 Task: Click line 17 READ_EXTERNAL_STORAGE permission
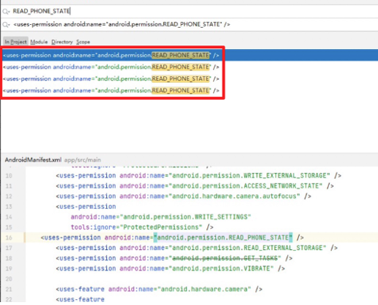tap(197, 248)
